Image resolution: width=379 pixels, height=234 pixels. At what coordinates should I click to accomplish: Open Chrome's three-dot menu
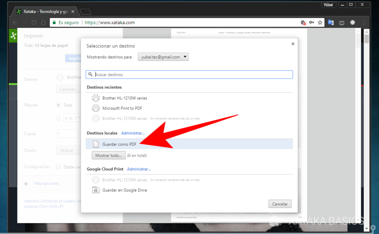pyautogui.click(x=363, y=22)
